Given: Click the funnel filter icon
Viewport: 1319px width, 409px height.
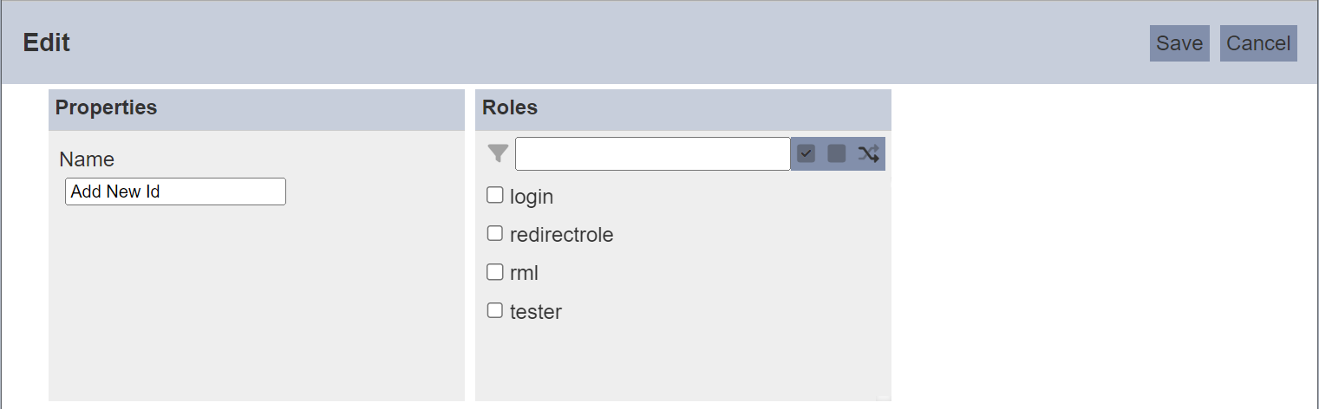Looking at the screenshot, I should click(x=498, y=154).
